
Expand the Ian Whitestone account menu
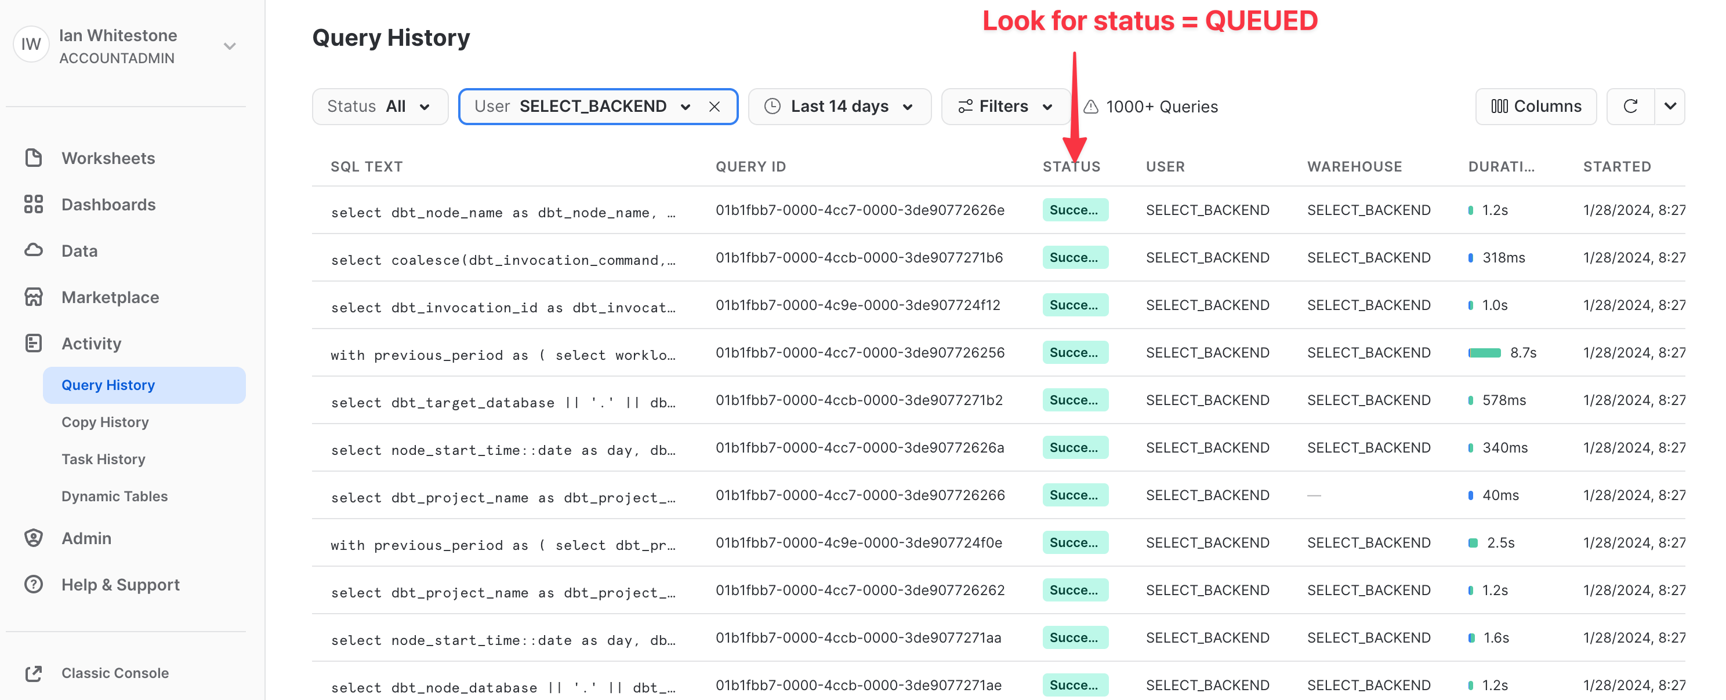[230, 46]
